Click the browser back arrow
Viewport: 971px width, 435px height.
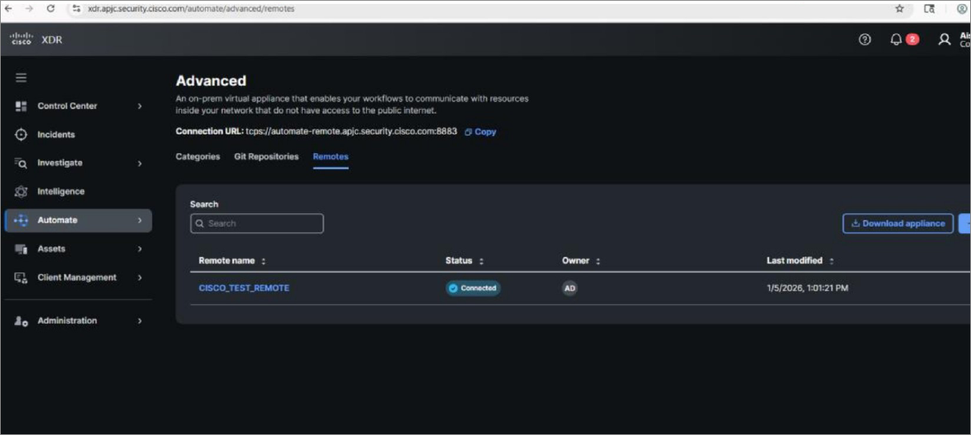point(8,9)
